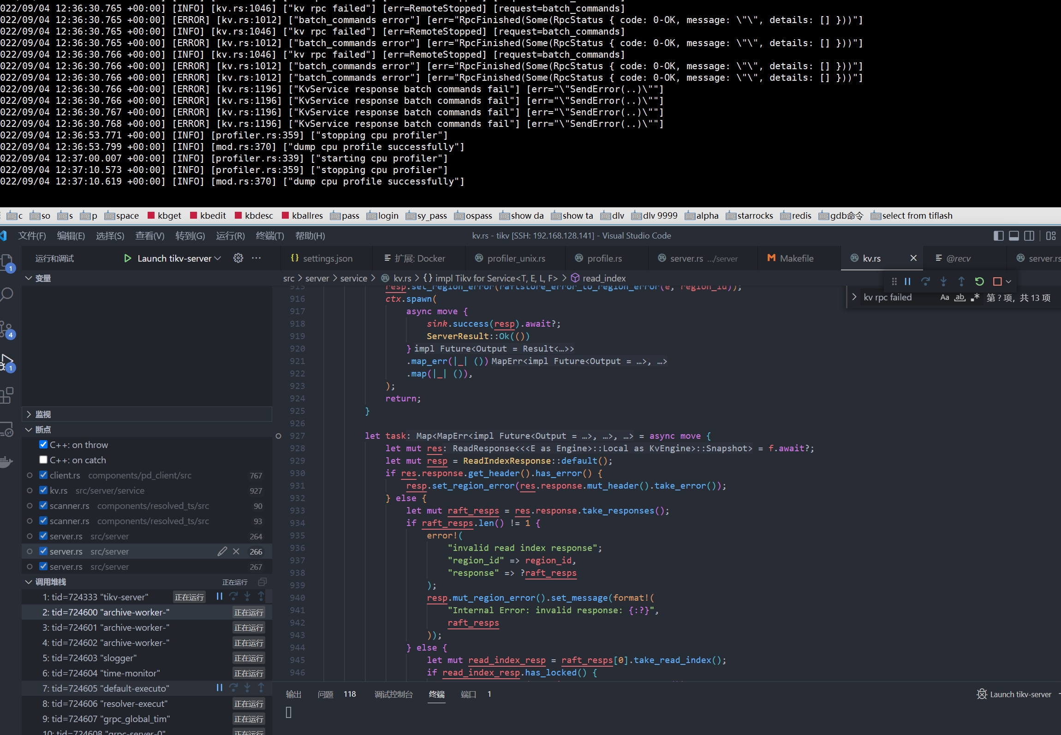
Task: Disable scanner.rs line 90 breakpoint
Action: pyautogui.click(x=43, y=505)
